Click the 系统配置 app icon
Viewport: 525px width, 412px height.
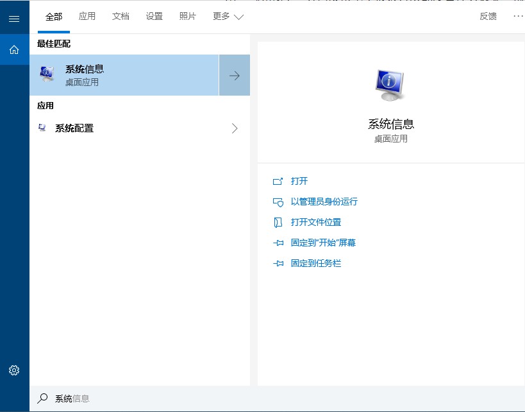42,128
